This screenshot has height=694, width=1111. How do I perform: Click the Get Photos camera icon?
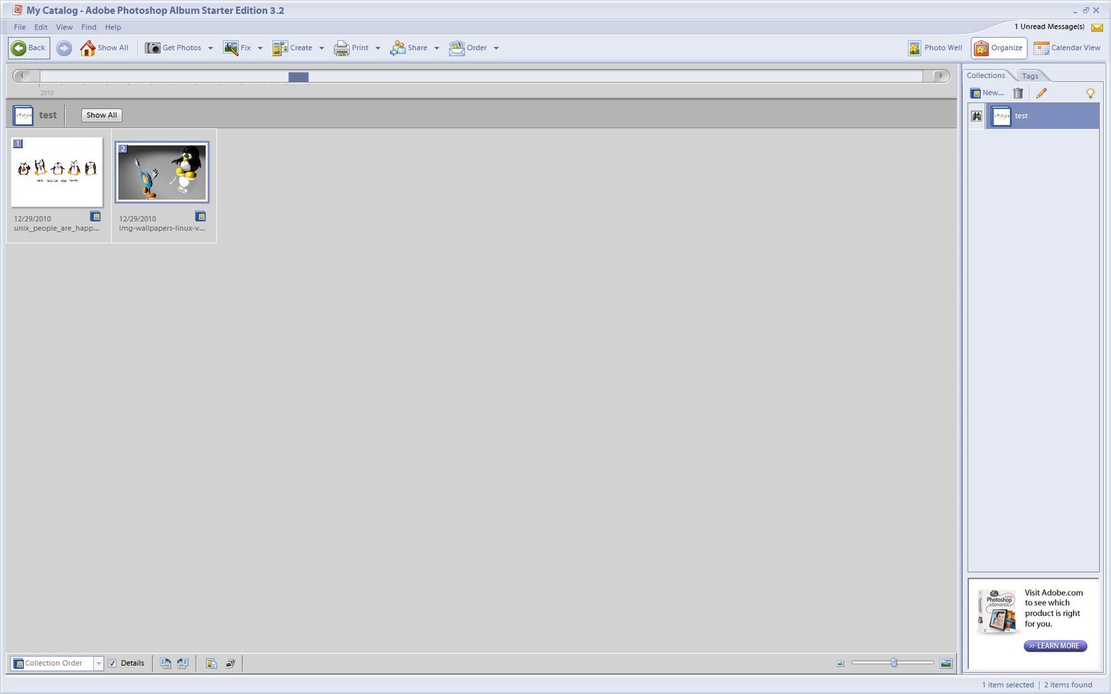153,48
